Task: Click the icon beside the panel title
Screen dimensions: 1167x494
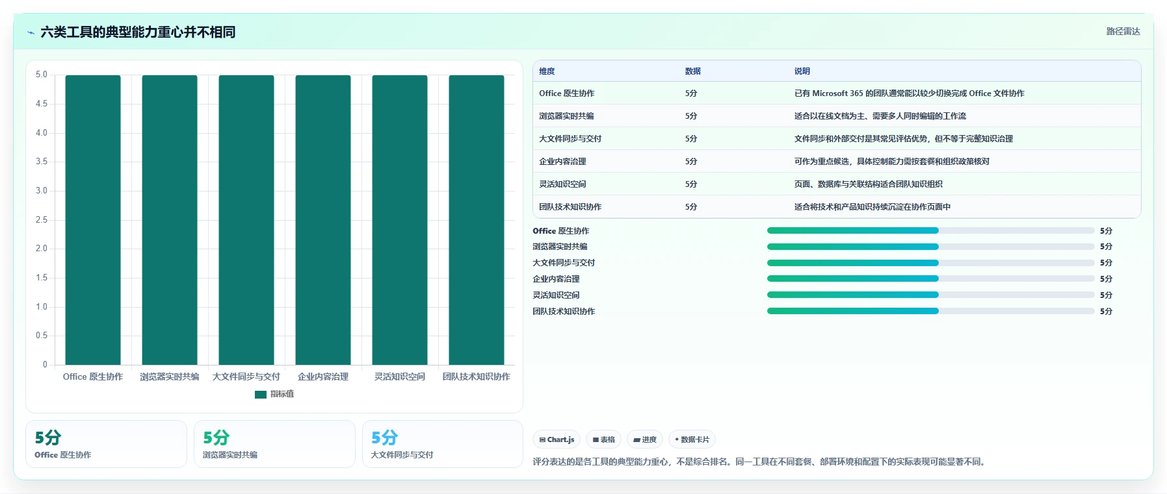Action: [31, 32]
